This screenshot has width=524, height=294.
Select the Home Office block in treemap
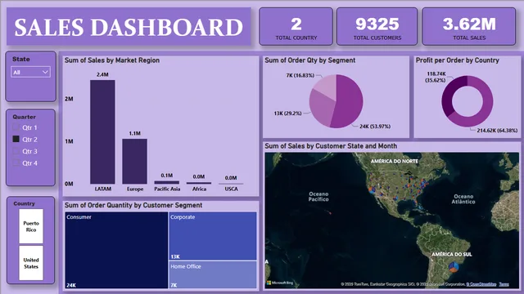point(213,275)
